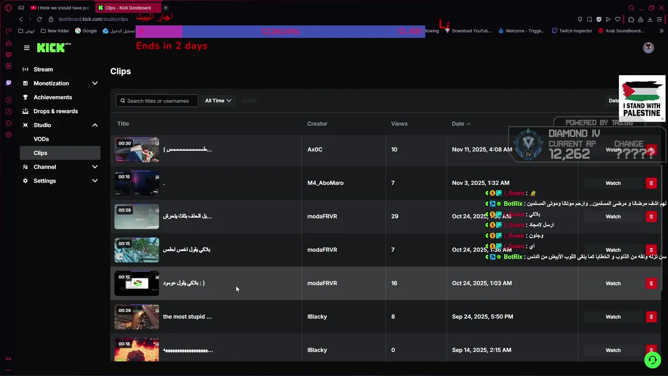The image size is (668, 376).
Task: Delete the modaFRVR clip with 29 views
Action: click(651, 216)
